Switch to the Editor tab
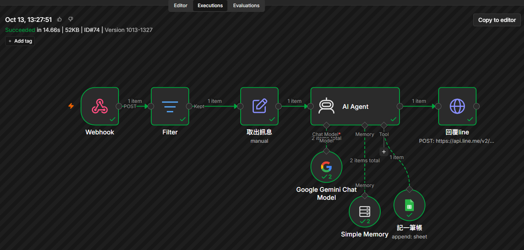 coord(181,6)
